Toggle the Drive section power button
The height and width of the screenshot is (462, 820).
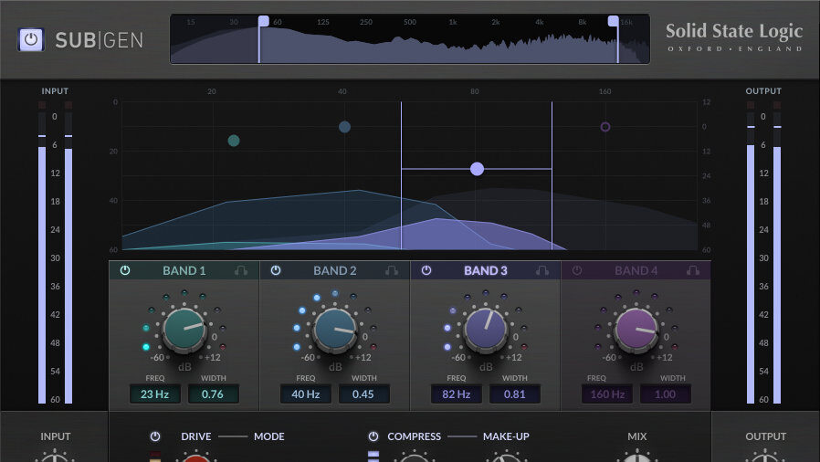pyautogui.click(x=155, y=436)
